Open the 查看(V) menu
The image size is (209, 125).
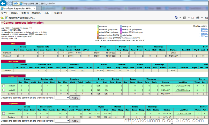[25, 13]
